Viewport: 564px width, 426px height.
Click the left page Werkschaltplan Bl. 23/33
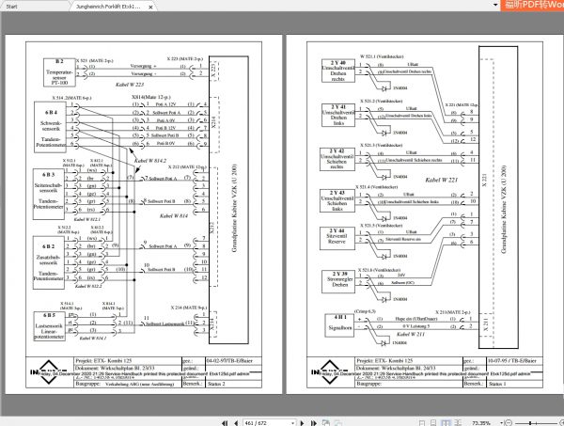[144, 214]
